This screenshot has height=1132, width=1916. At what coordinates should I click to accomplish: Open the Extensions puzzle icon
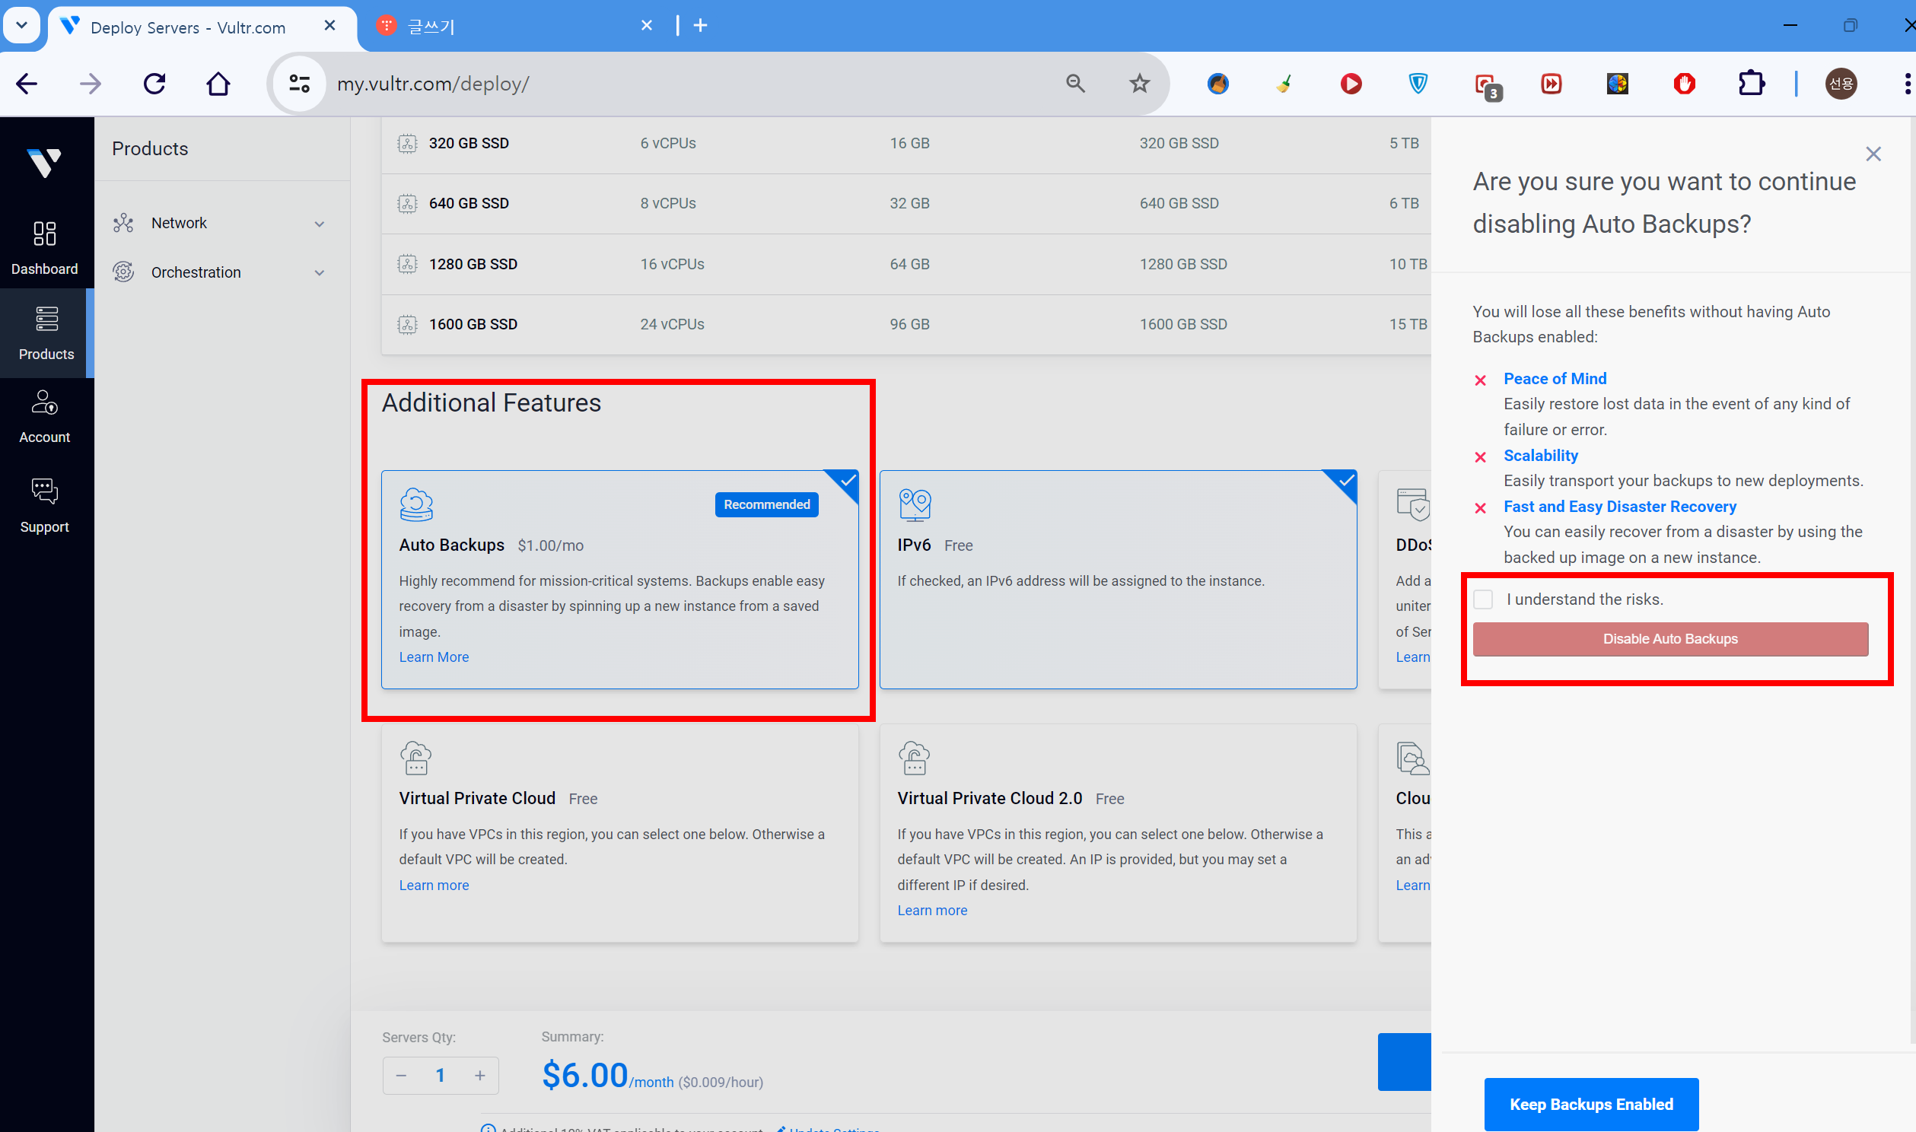pyautogui.click(x=1751, y=83)
